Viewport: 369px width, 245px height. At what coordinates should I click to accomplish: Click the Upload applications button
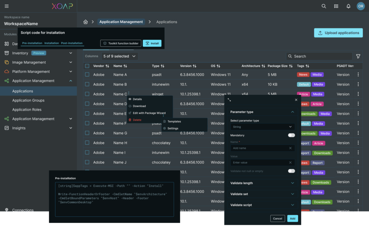pos(338,33)
